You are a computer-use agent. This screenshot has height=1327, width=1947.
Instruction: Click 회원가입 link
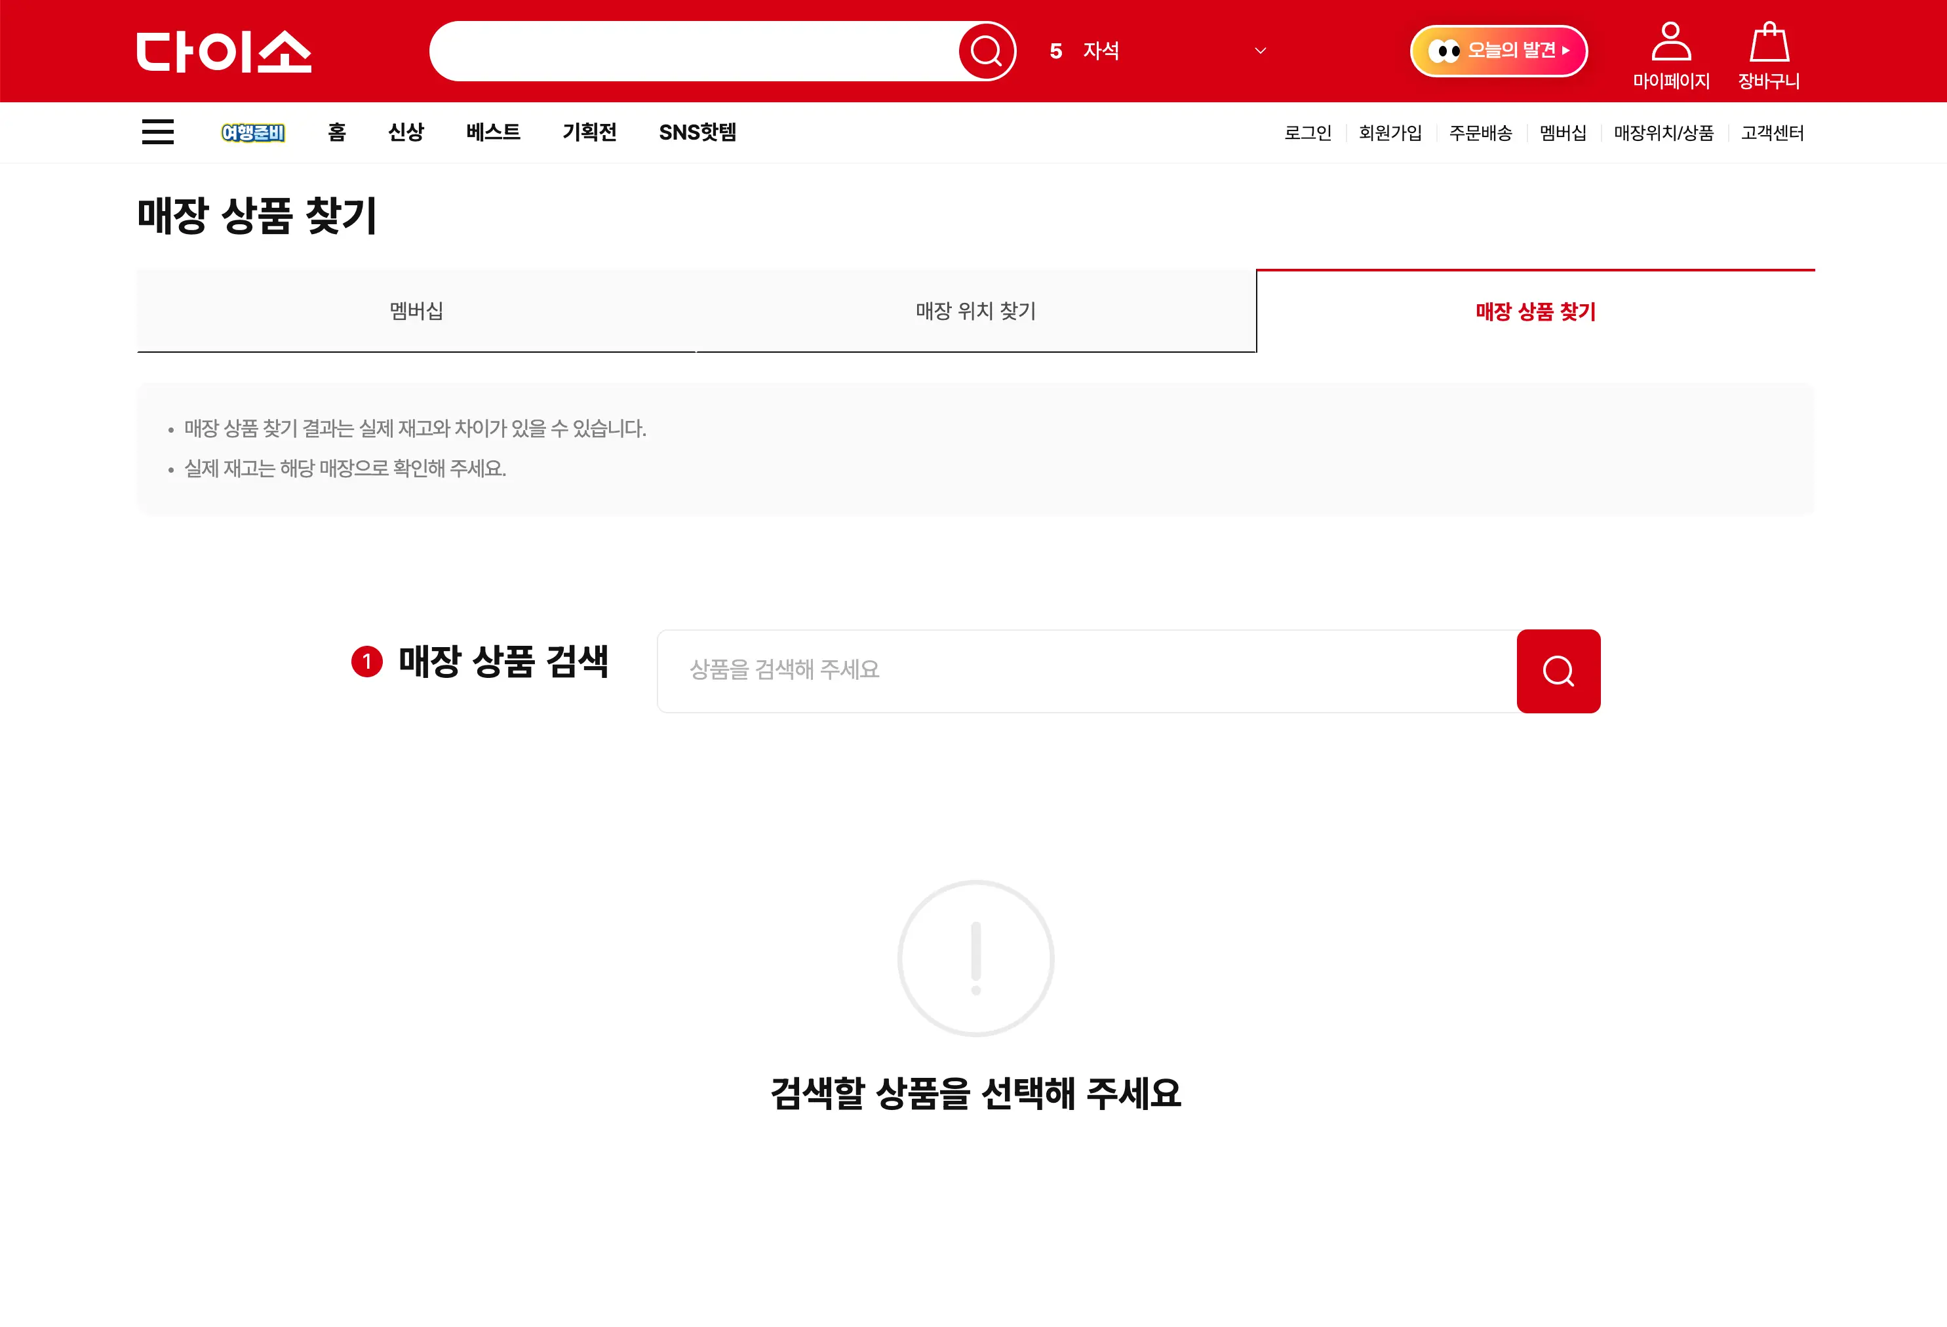1390,133
